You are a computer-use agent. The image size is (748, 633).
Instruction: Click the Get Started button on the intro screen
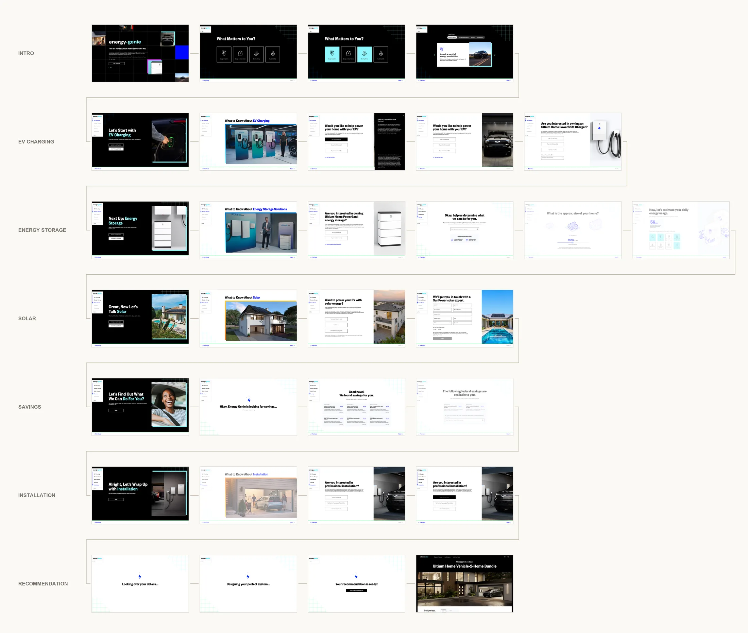point(117,64)
